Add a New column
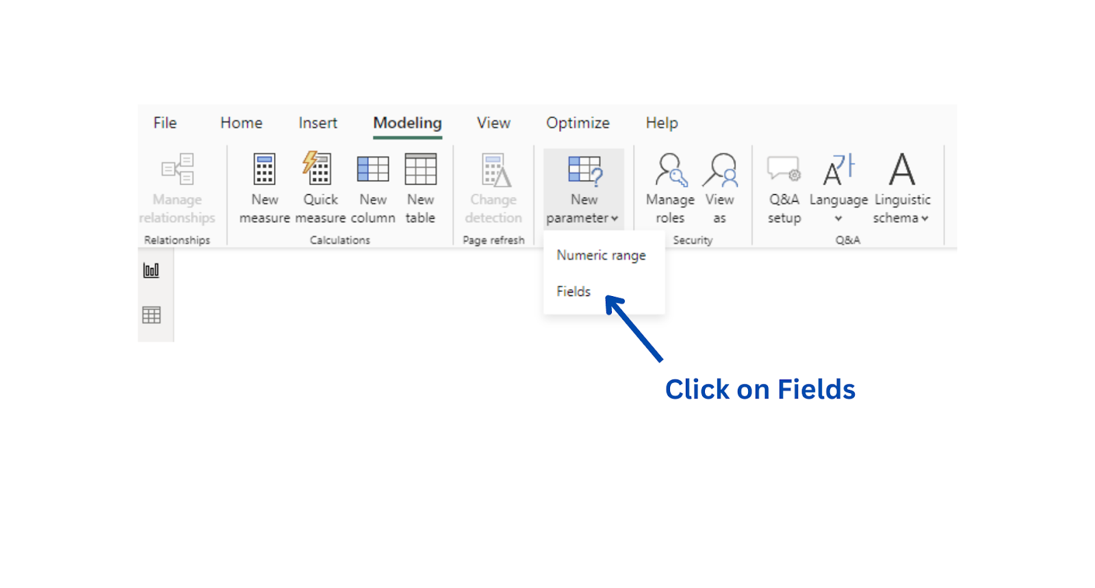 [x=373, y=188]
